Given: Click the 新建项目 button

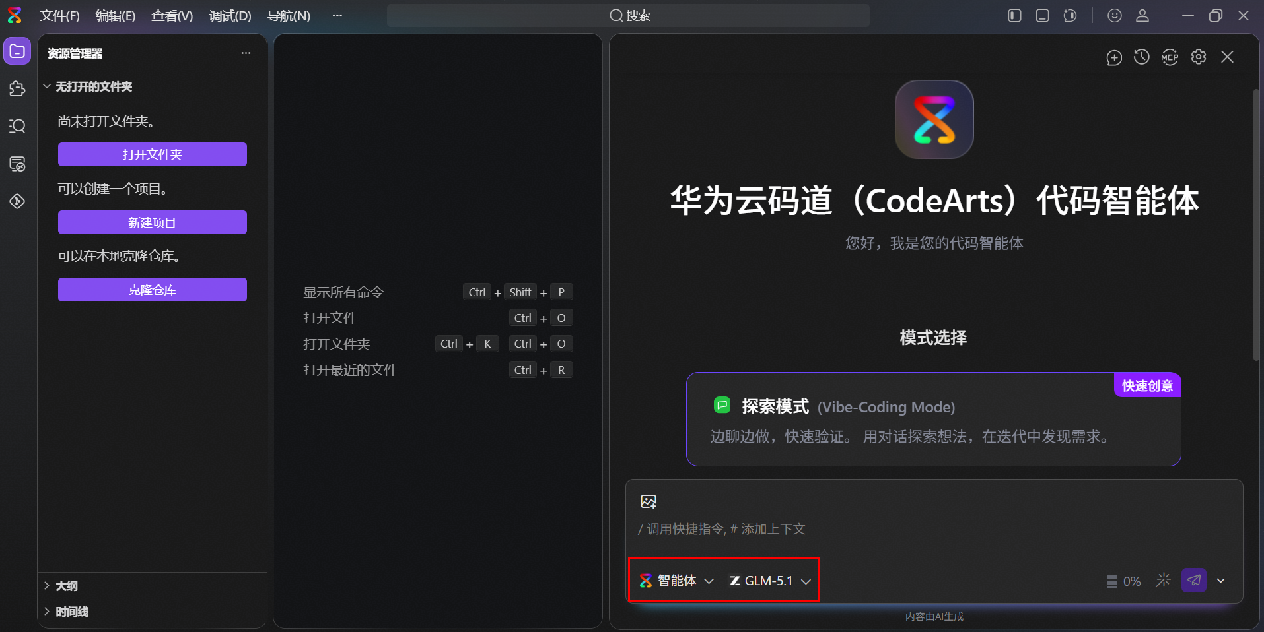Looking at the screenshot, I should 153,222.
